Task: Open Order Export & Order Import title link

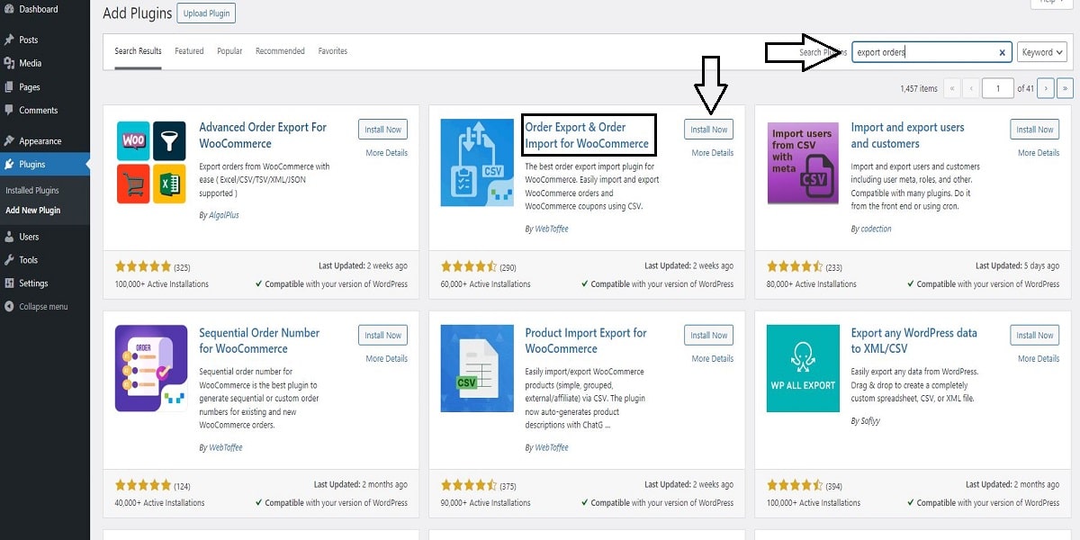Action: tap(587, 135)
